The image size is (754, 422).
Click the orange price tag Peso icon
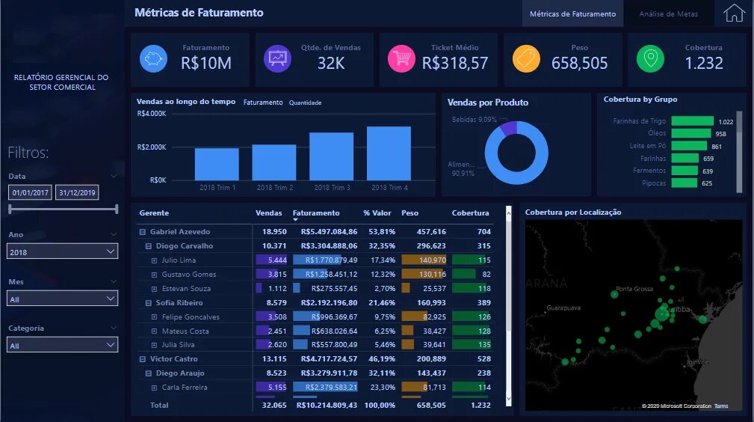click(x=526, y=59)
